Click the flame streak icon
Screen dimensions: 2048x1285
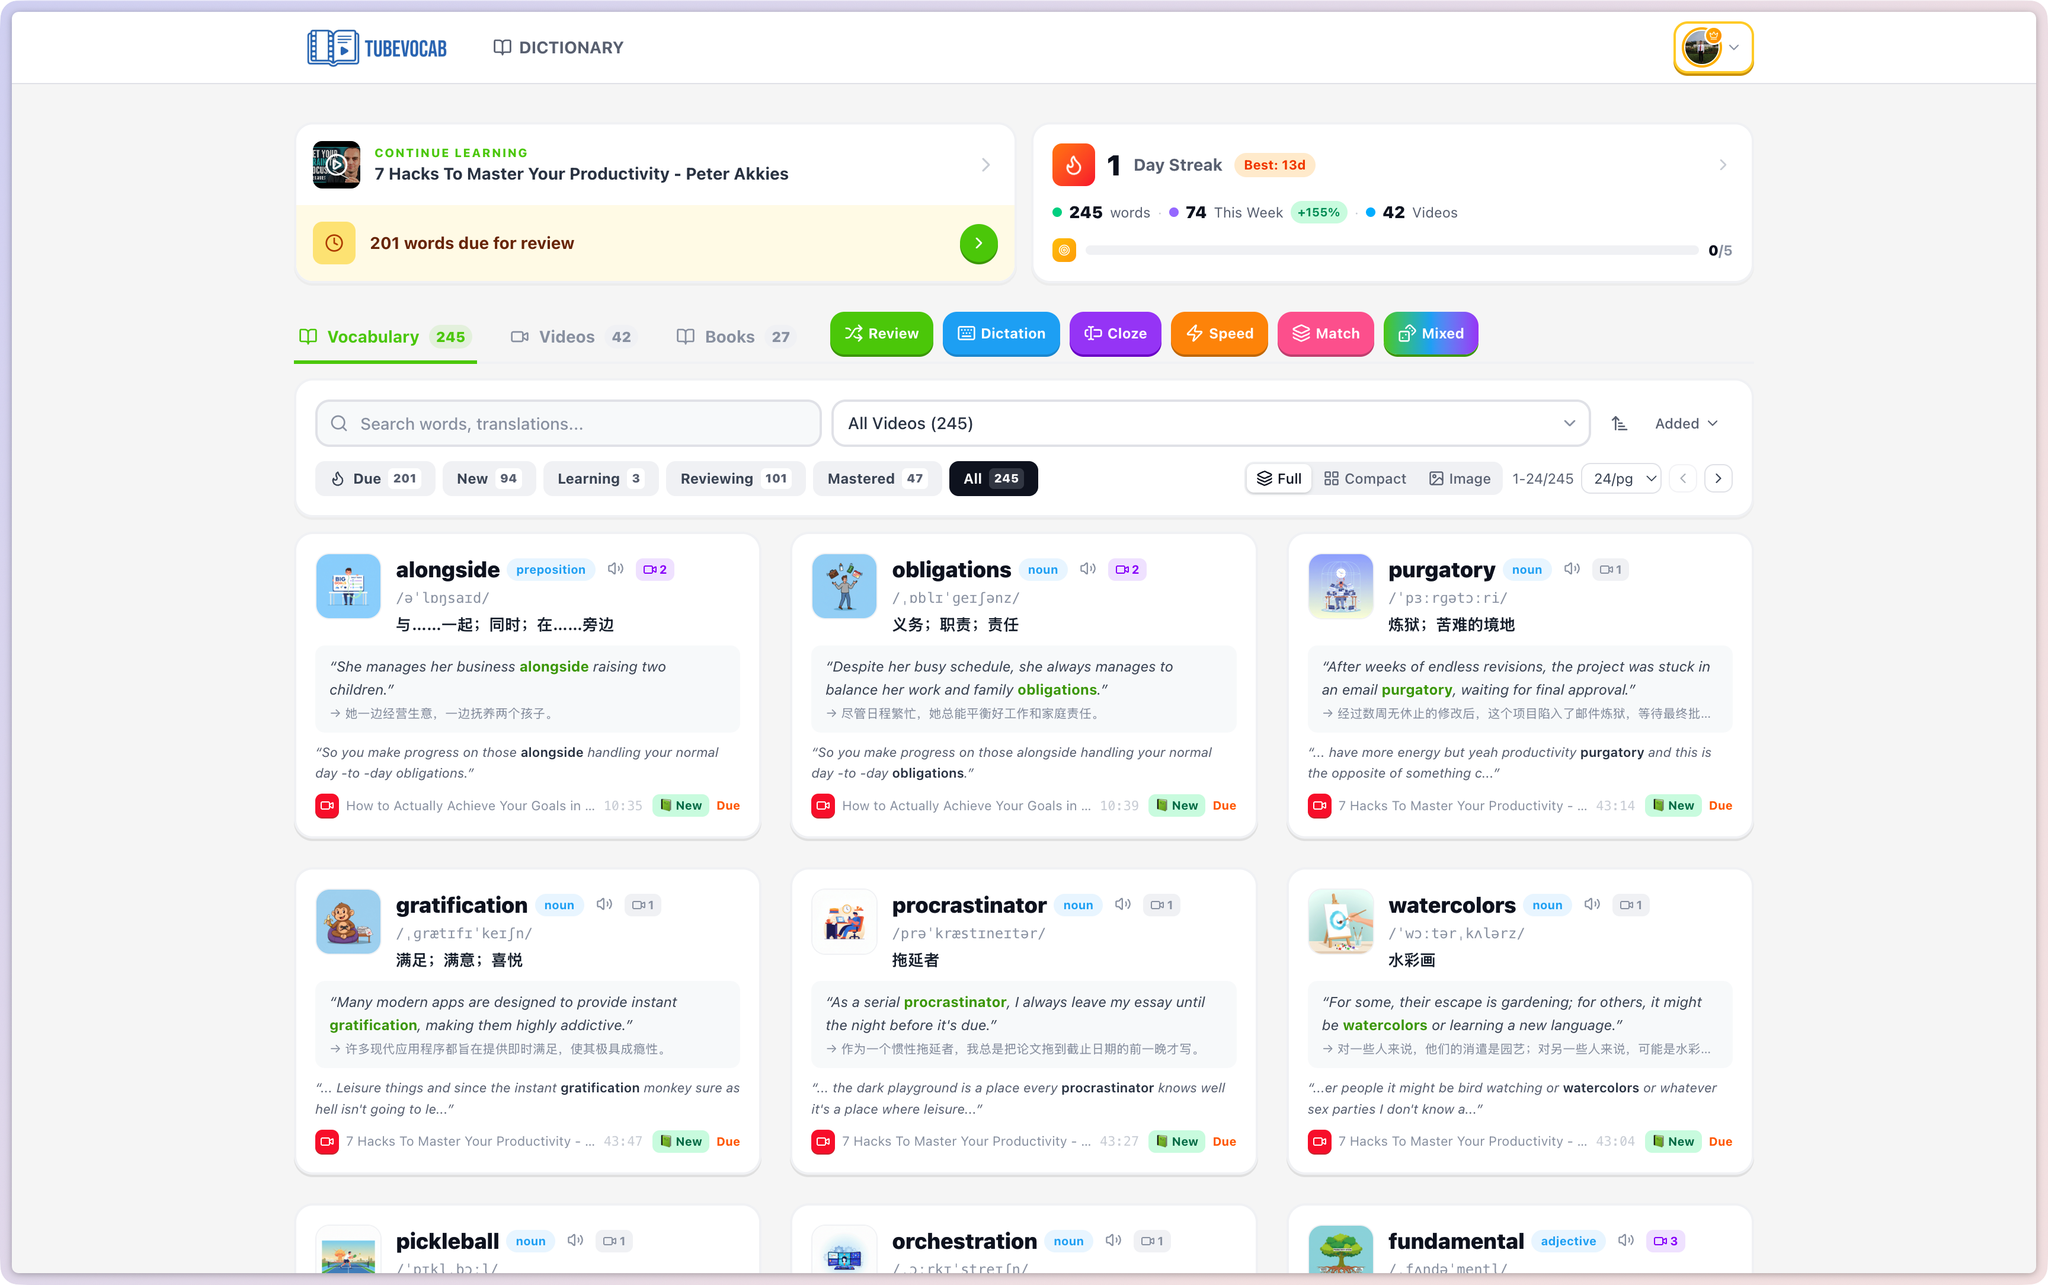coord(1073,165)
